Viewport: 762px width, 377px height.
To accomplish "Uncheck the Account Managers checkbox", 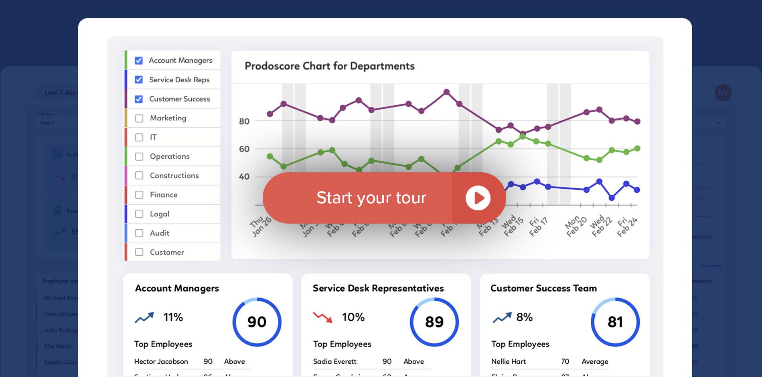I will click(139, 61).
